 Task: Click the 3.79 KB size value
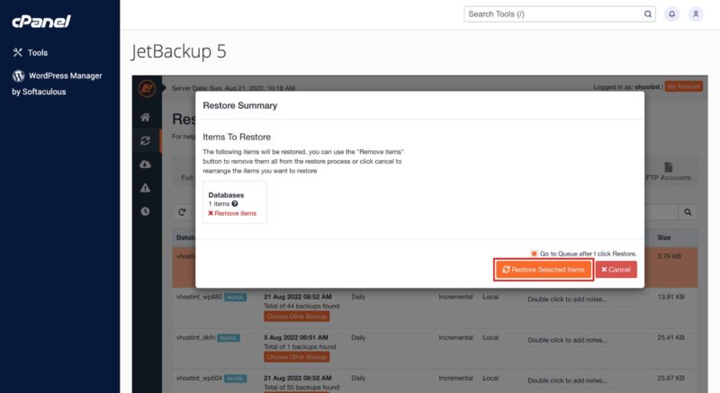click(x=669, y=256)
